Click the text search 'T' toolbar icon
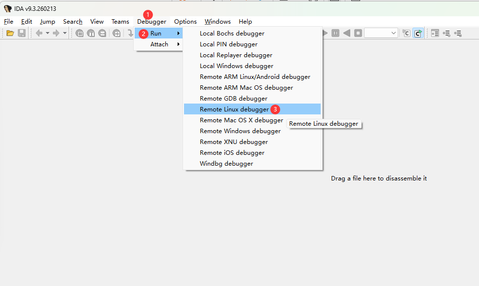 (x=91, y=33)
